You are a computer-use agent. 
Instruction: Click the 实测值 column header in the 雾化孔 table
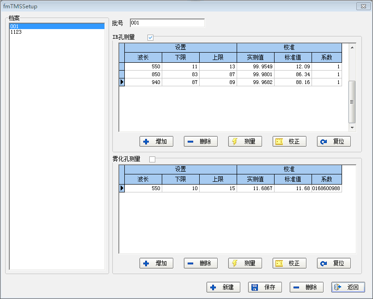(x=256, y=179)
